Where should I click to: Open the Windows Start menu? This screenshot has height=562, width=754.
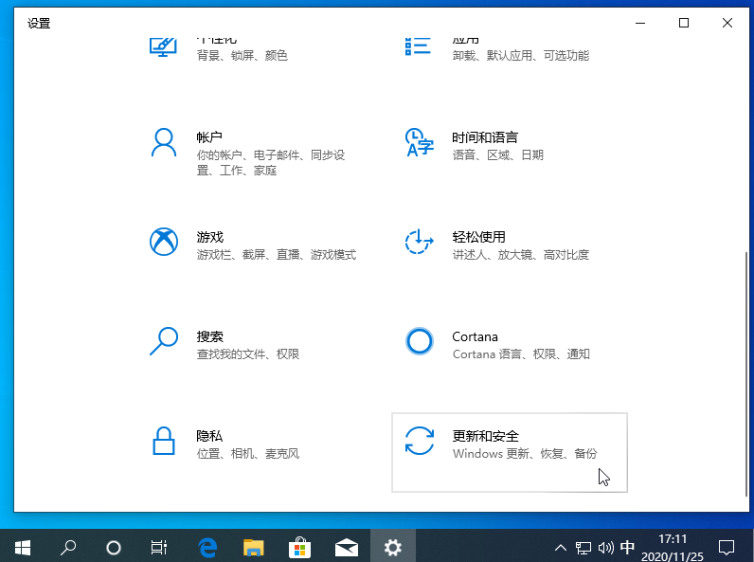pos(23,547)
